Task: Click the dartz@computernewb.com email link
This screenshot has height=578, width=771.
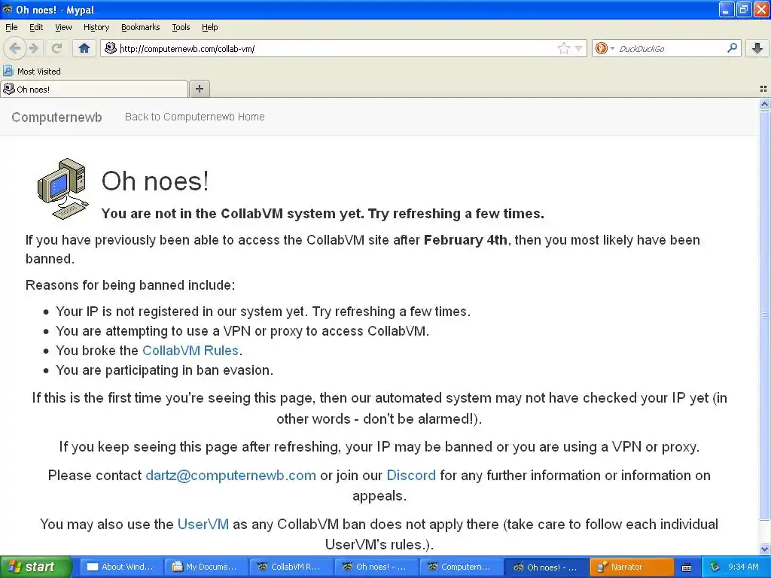Action: tap(230, 476)
